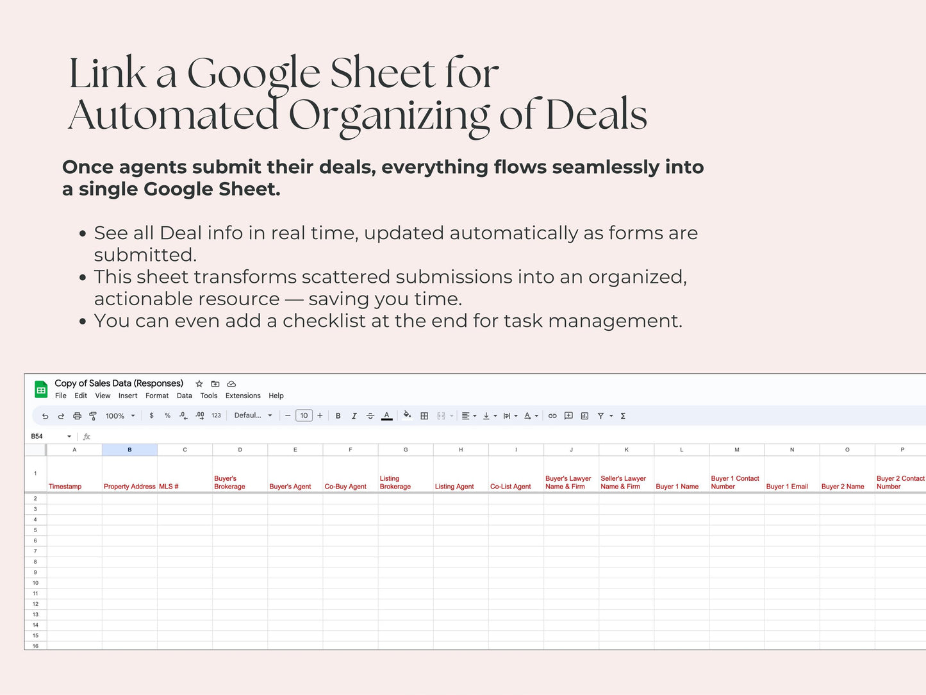The width and height of the screenshot is (926, 695).
Task: Open the Tools menu
Action: 209,396
